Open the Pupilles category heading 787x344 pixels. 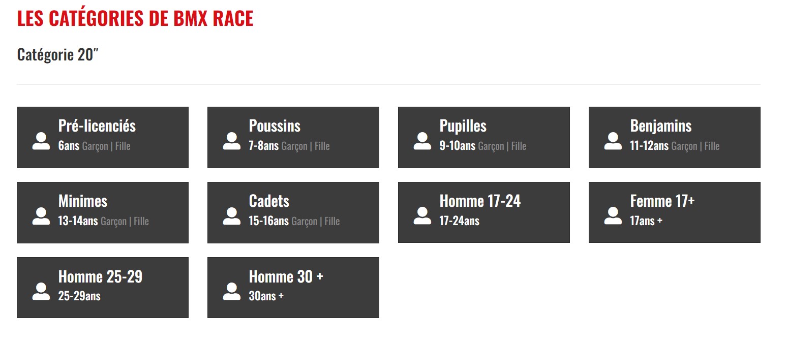click(463, 126)
